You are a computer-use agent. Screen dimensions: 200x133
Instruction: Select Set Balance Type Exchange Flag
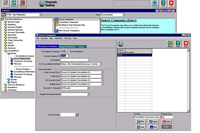(x=72, y=25)
